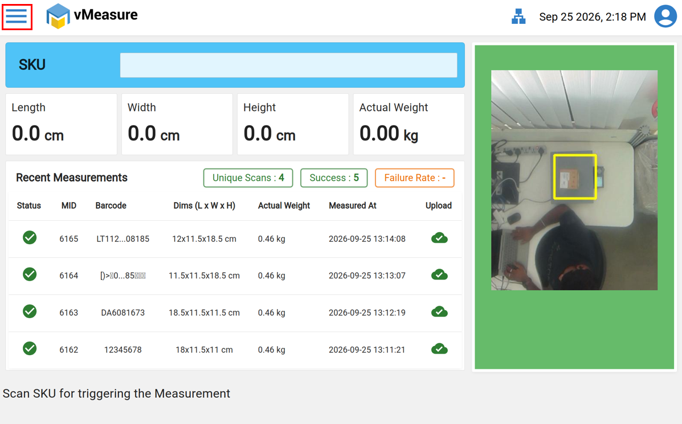Click upload cloud icon for MID 6162
This screenshot has height=424, width=682.
[x=439, y=349]
